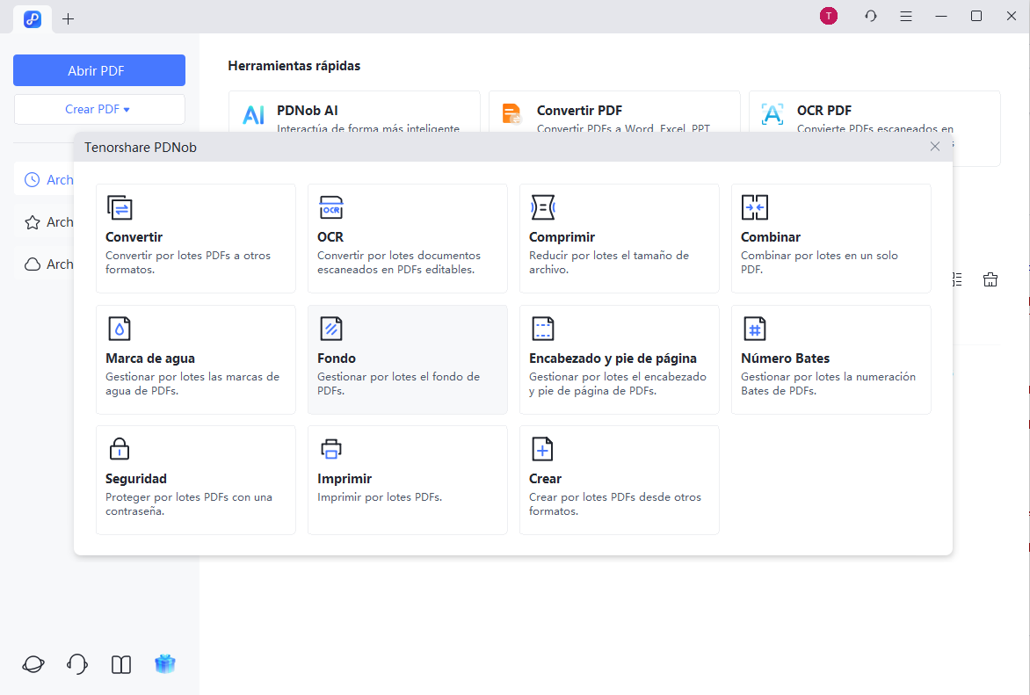Open the hamburger menu at top right
The width and height of the screenshot is (1030, 695).
905,16
